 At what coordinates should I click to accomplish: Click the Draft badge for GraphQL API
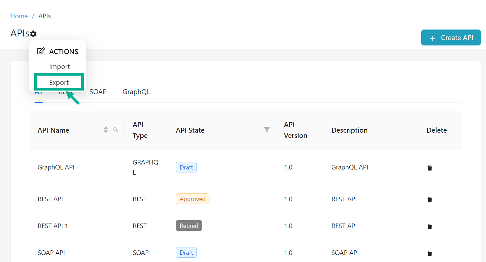point(186,167)
